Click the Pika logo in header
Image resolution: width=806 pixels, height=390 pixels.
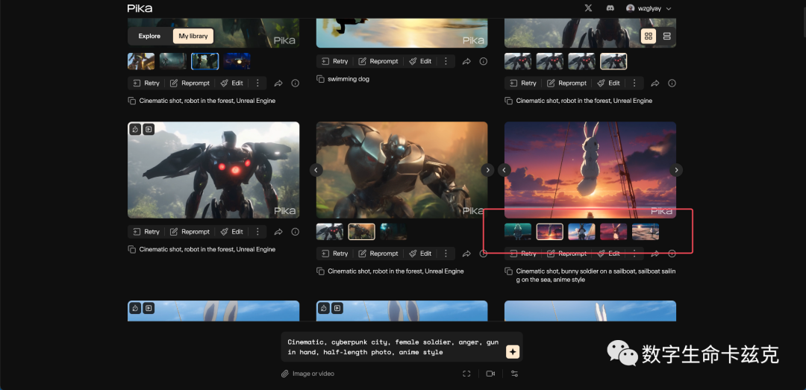[140, 8]
